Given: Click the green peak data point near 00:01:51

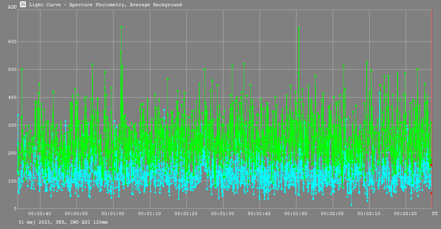Looking at the screenshot, I should (x=299, y=28).
